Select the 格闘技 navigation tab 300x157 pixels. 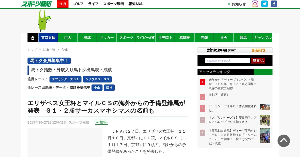[x=185, y=38]
